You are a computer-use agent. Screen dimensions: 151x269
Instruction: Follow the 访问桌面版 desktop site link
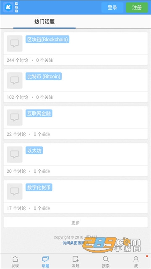(75, 243)
